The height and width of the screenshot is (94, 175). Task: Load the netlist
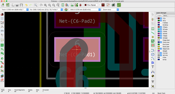[72, 5]
